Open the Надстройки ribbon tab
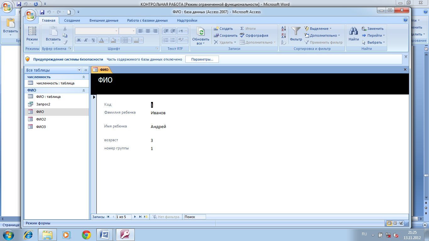This screenshot has width=429, height=241. 187,20
